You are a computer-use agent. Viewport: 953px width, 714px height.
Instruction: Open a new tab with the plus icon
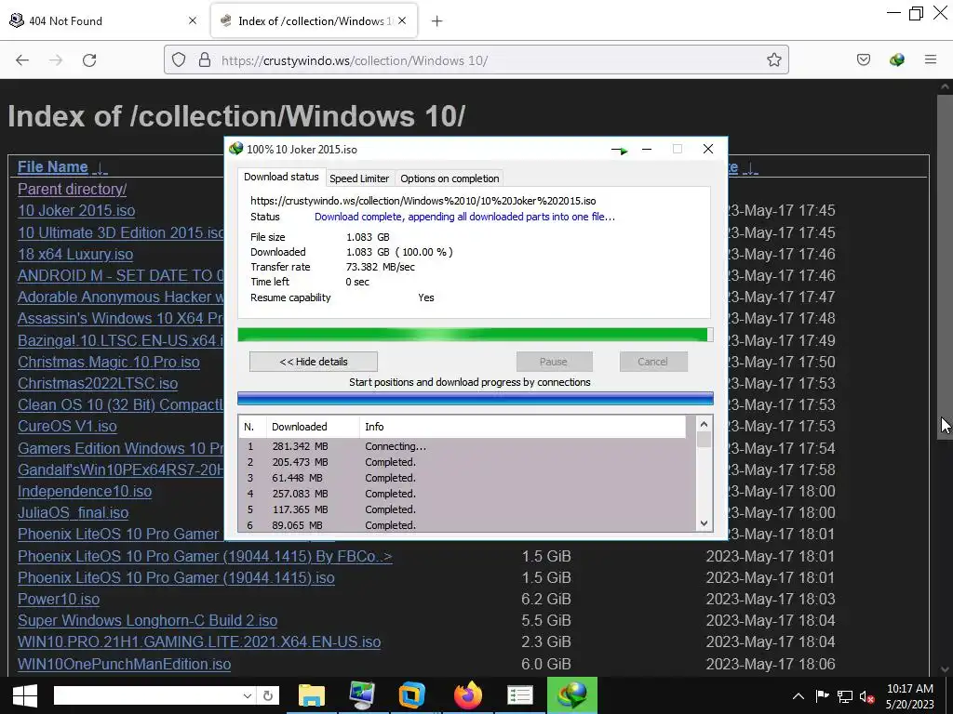coord(436,21)
